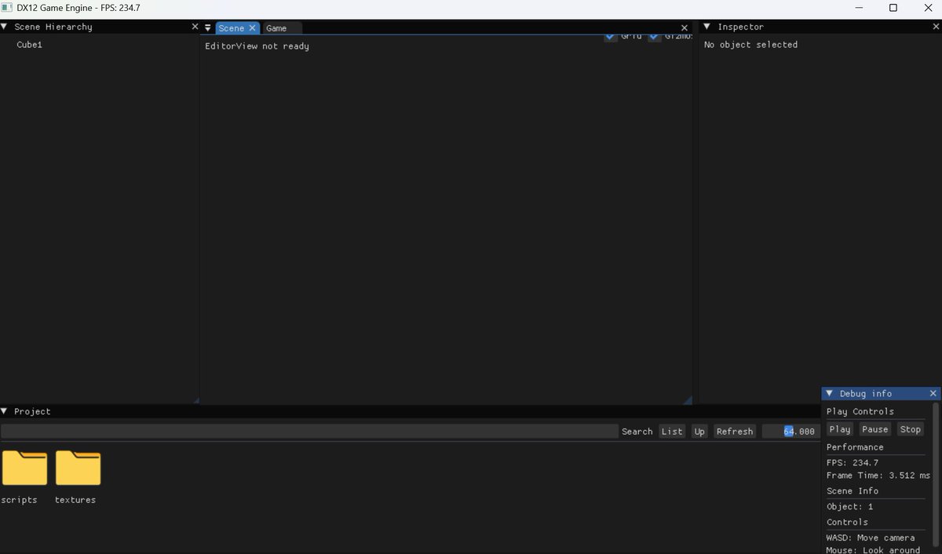The width and height of the screenshot is (942, 554).
Task: Minimize the DX12 Game Engine window
Action: [858, 8]
